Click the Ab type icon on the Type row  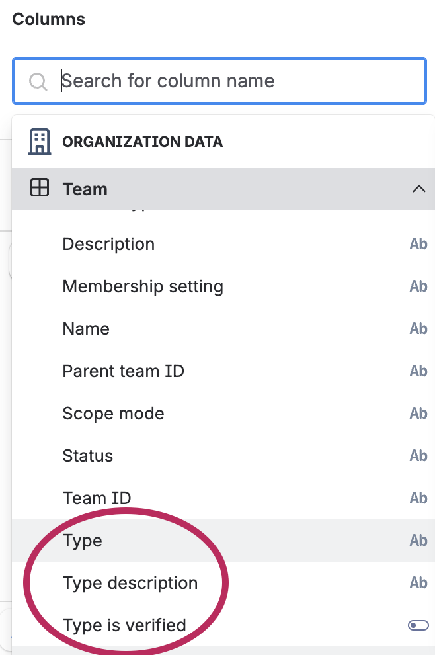click(x=418, y=540)
